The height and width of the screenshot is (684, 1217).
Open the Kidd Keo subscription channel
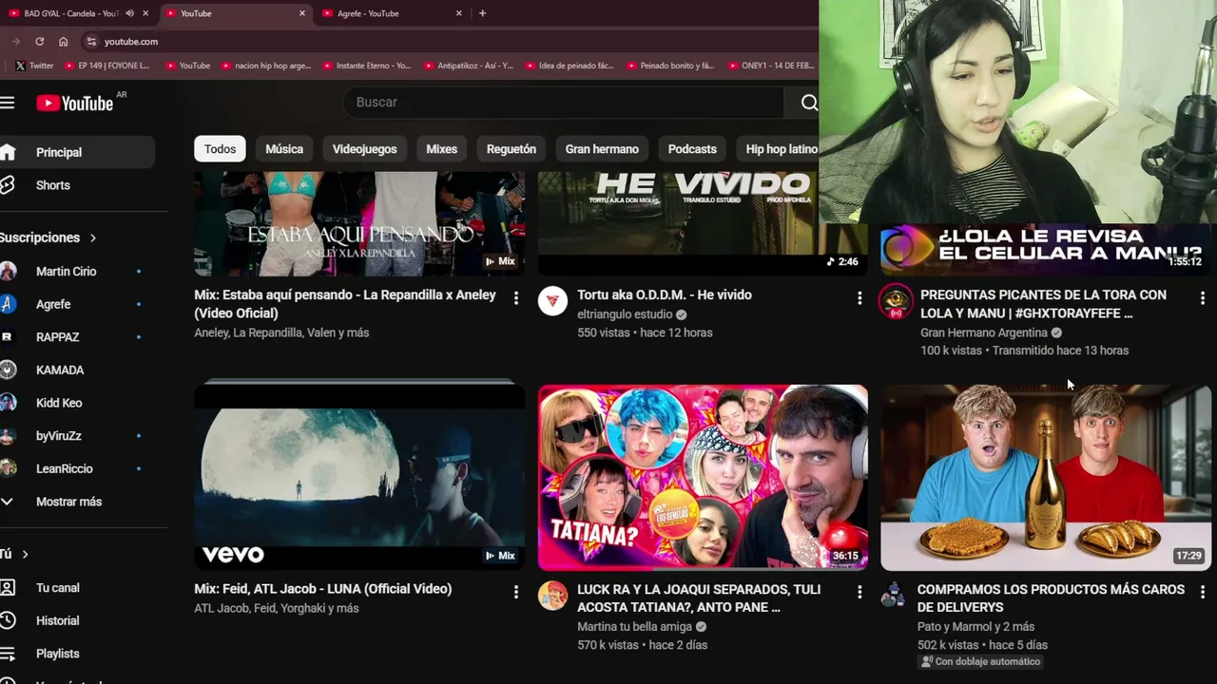coord(77,403)
